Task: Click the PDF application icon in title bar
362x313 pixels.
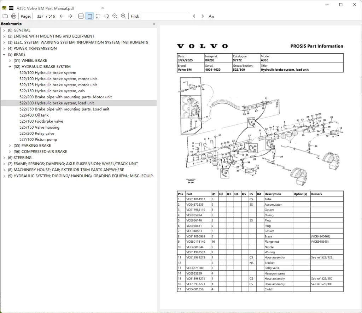Action: (4, 8)
